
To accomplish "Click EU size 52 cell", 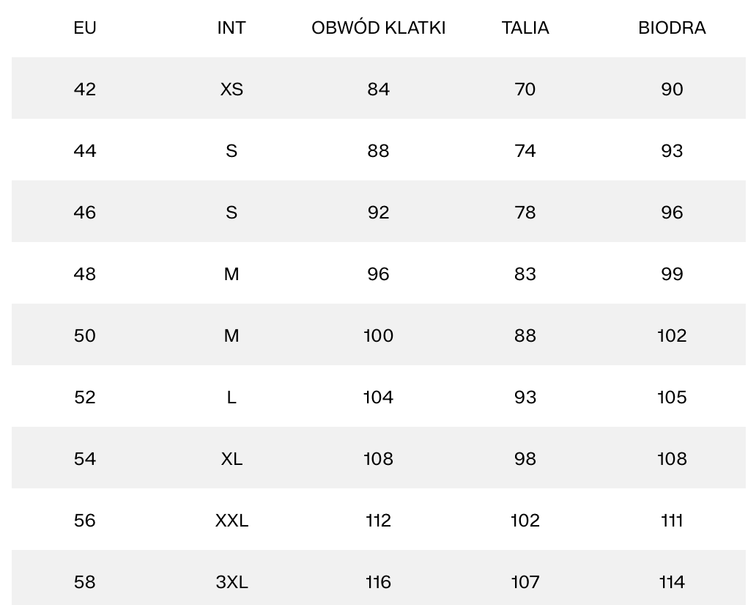I will pos(85,397).
